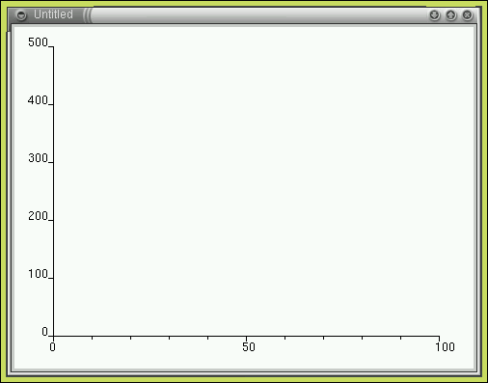Click the origin where both axes meet
The image size is (488, 383).
click(x=53, y=336)
